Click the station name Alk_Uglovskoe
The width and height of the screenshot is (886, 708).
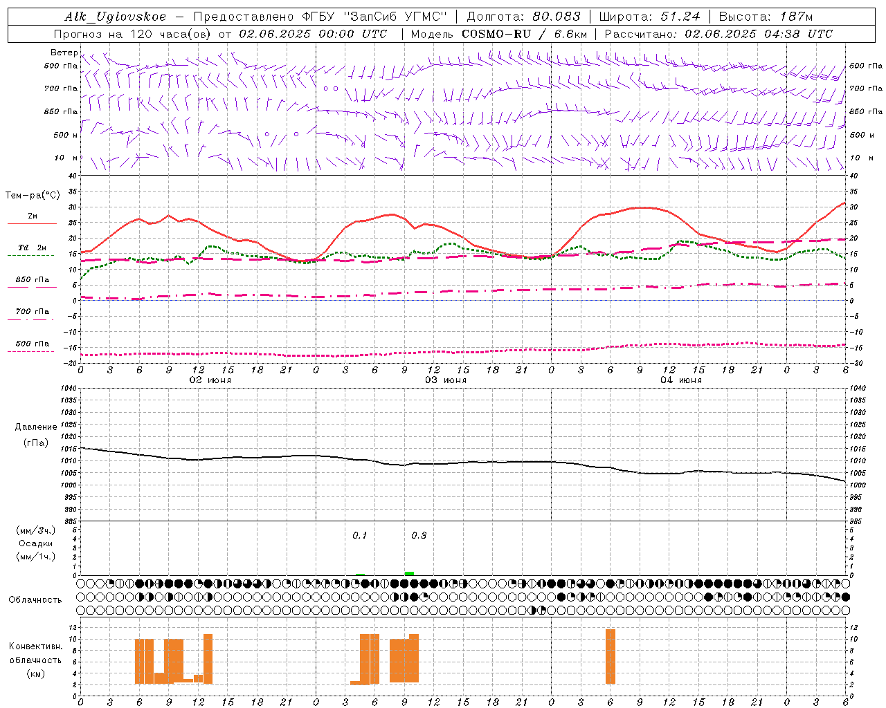tap(116, 17)
